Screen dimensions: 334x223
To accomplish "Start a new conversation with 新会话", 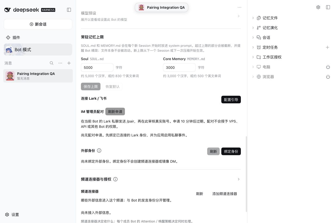I will tap(38, 24).
